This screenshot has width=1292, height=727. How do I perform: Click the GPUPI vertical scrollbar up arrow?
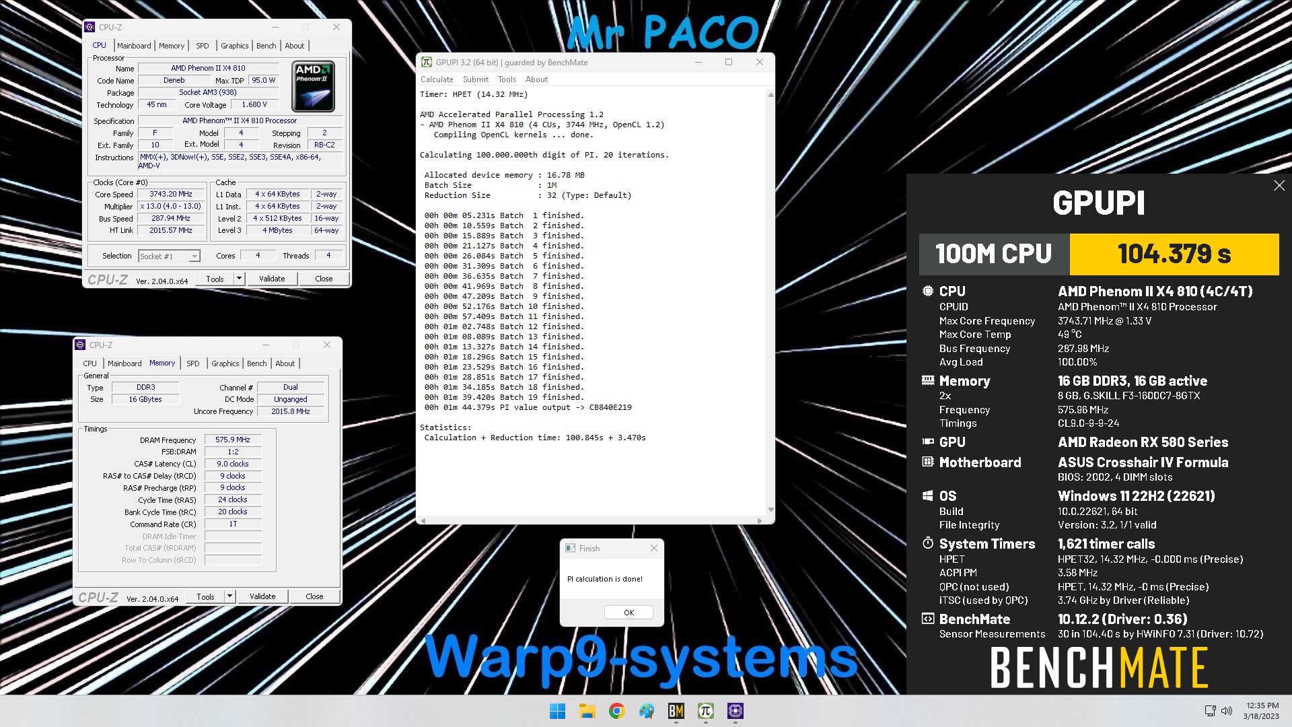coord(770,95)
